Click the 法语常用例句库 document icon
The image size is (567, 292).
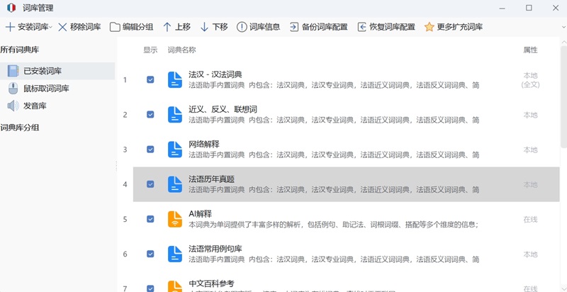point(175,254)
